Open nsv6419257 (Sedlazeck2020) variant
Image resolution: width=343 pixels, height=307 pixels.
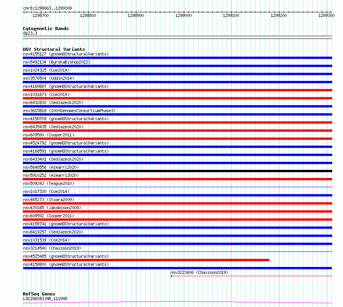coord(53,232)
